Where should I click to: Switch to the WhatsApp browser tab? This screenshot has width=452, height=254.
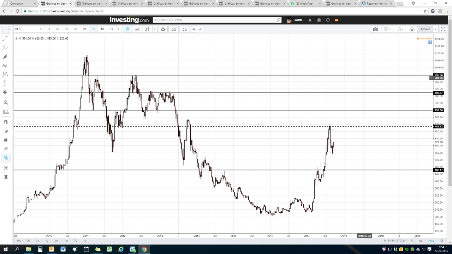coord(305,4)
